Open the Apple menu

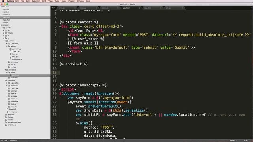click(3, 1)
